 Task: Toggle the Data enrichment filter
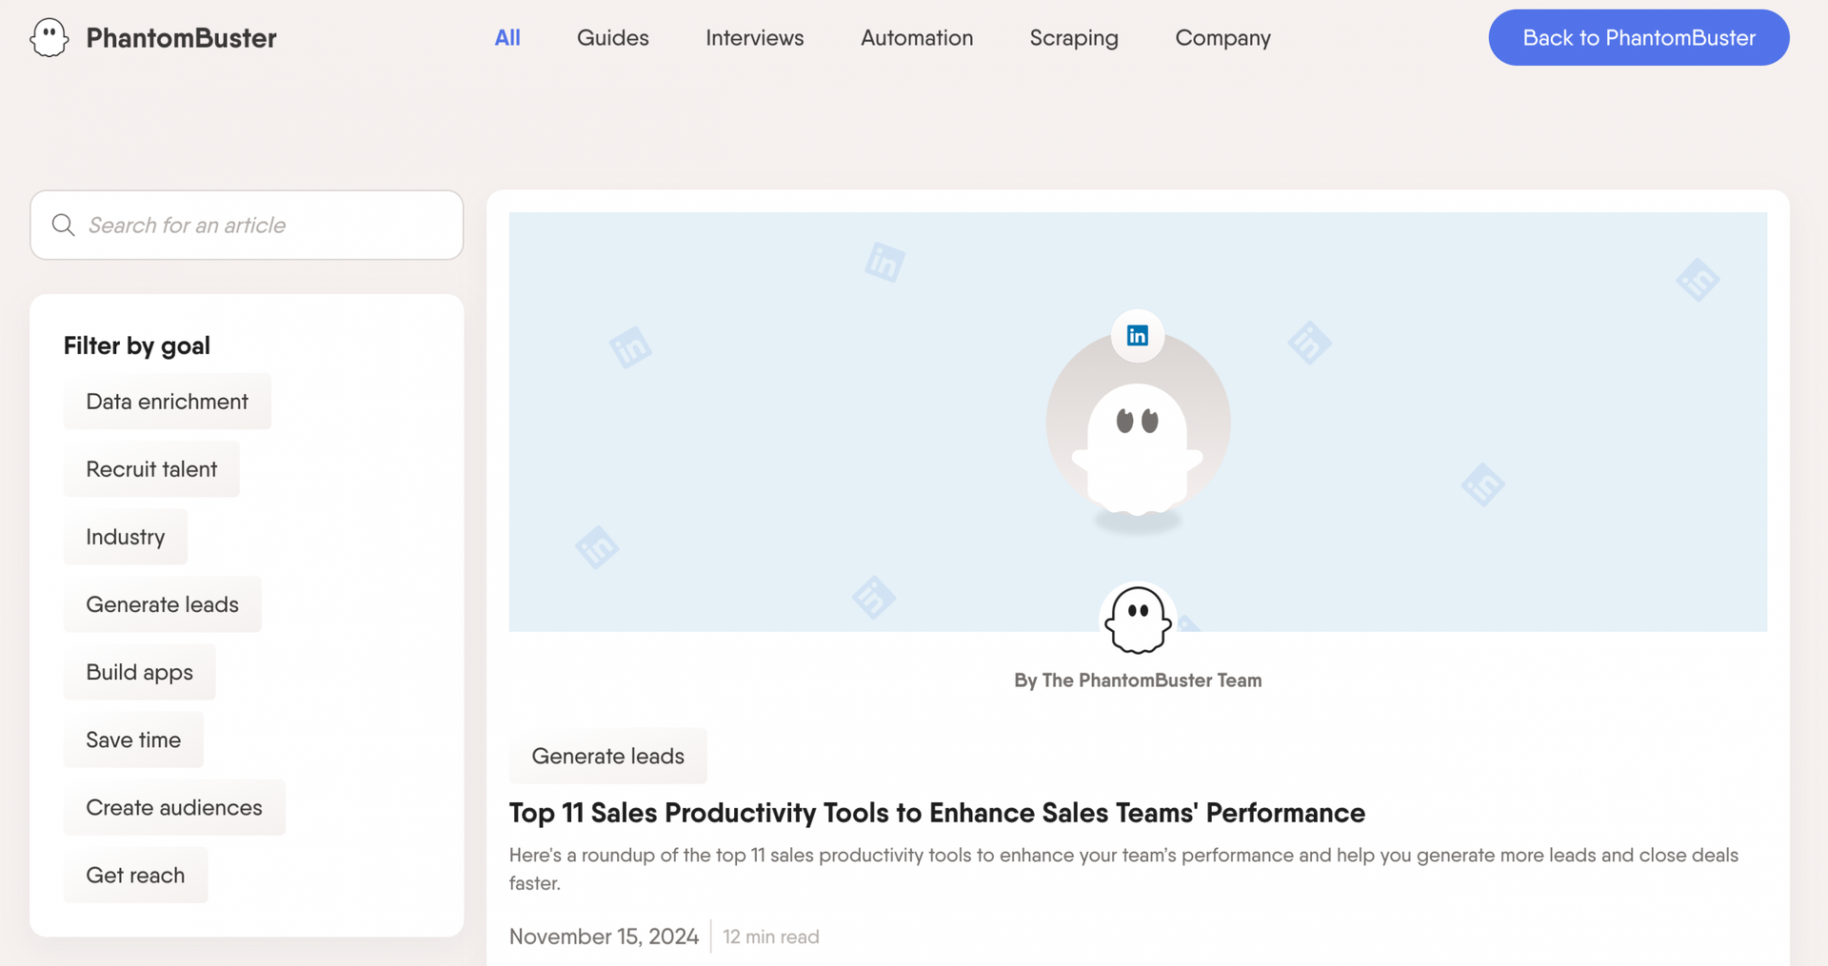pyautogui.click(x=168, y=402)
